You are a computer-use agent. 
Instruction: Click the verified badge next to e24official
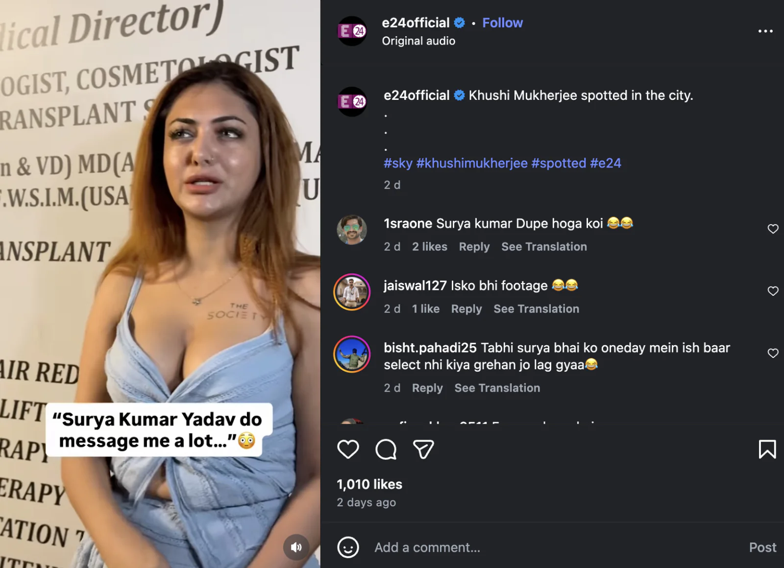[460, 23]
